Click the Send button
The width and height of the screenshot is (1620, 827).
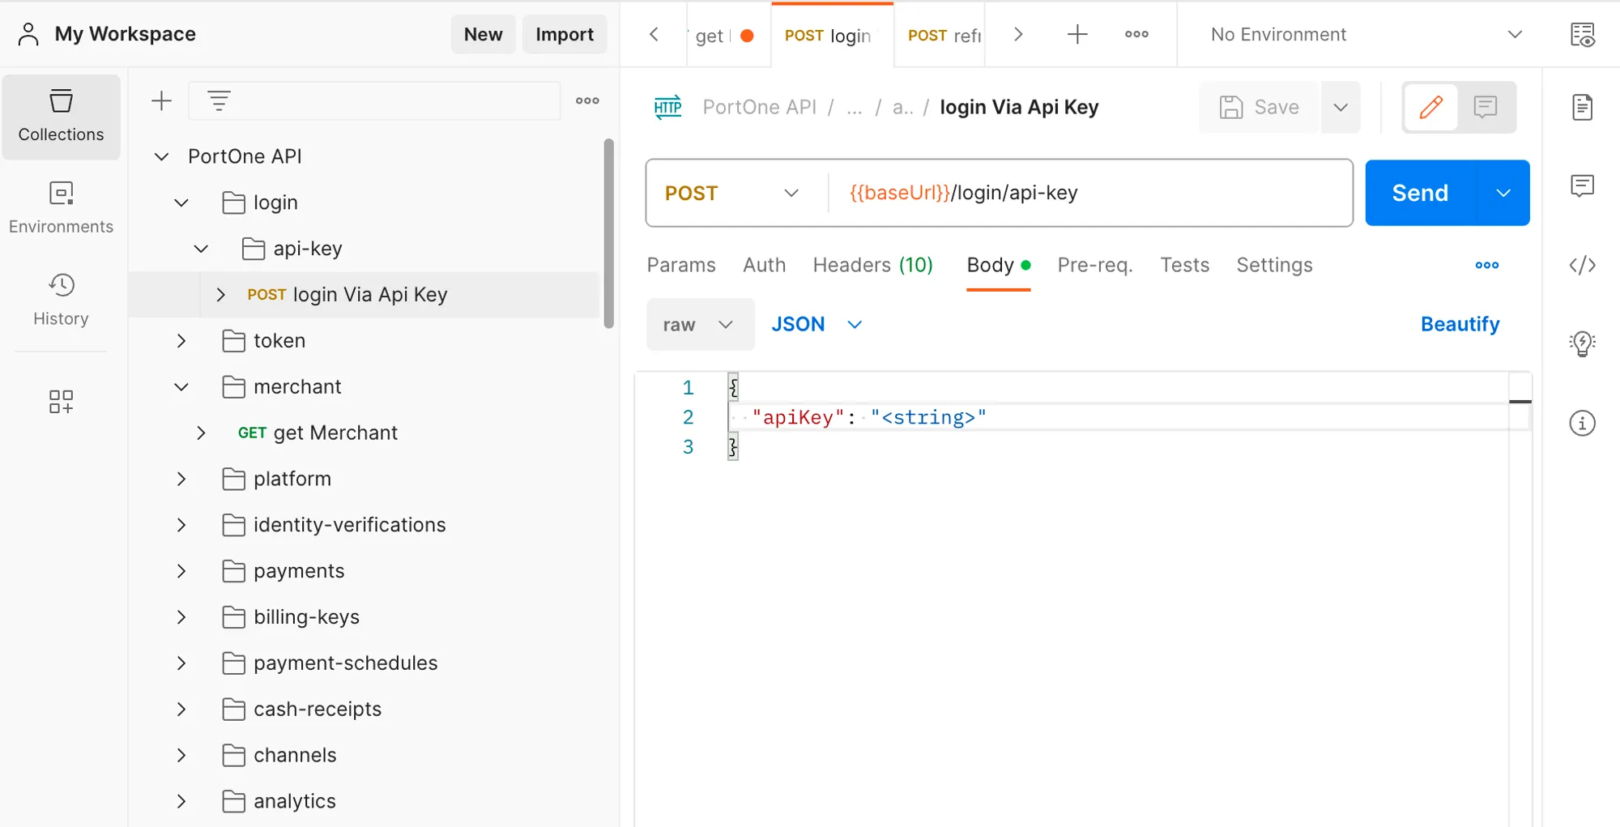click(x=1419, y=193)
